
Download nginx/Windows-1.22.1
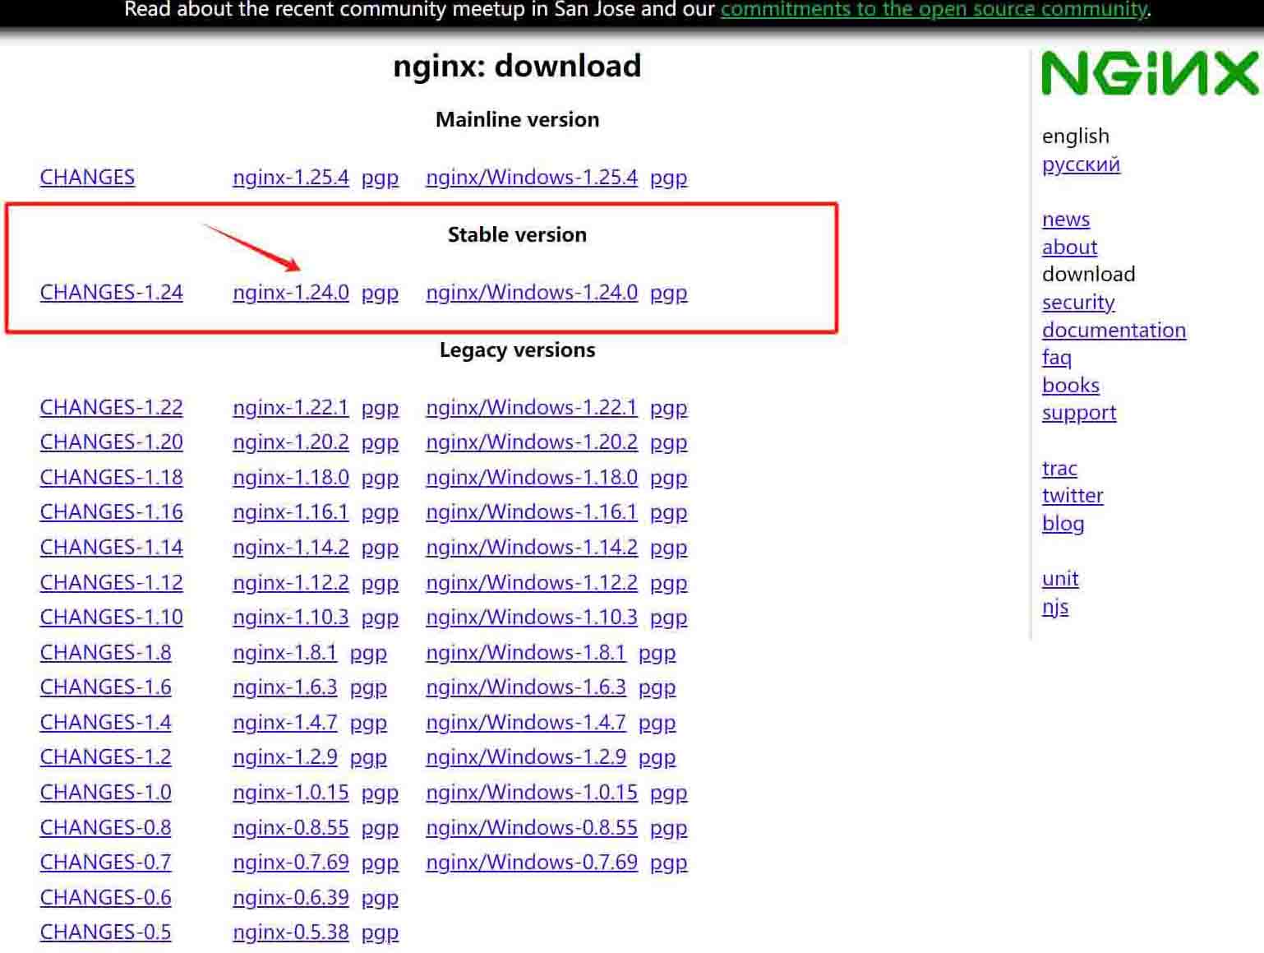click(532, 408)
